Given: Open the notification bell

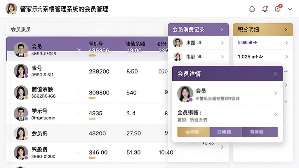Looking at the screenshot, I should tap(265, 9).
